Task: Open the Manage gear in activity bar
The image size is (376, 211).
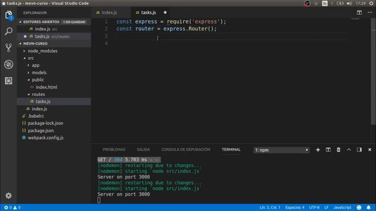Action: click(9, 195)
